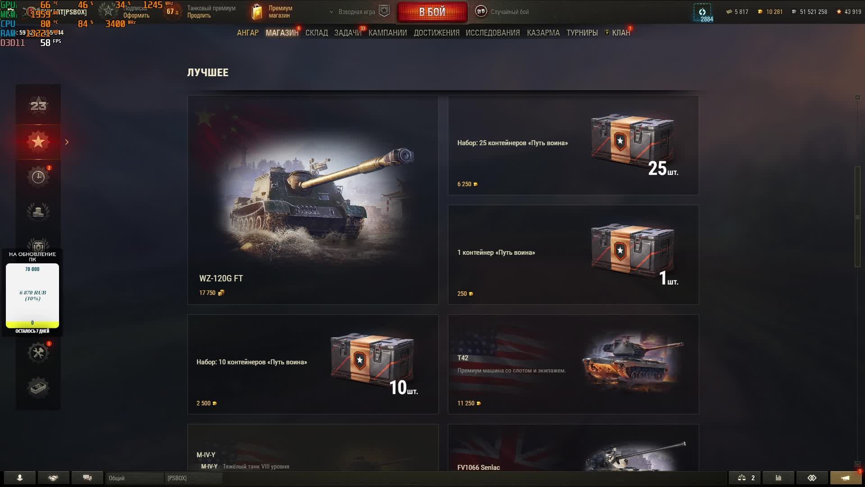
Task: Open the ИССЛЕДОВАНИЯ tab
Action: (x=492, y=33)
